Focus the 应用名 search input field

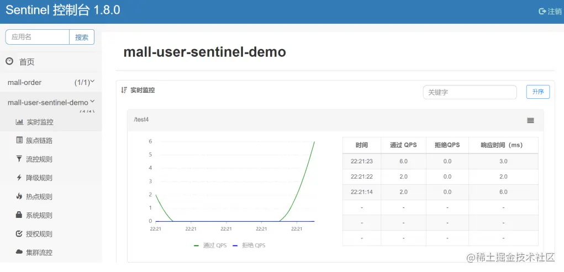point(37,37)
